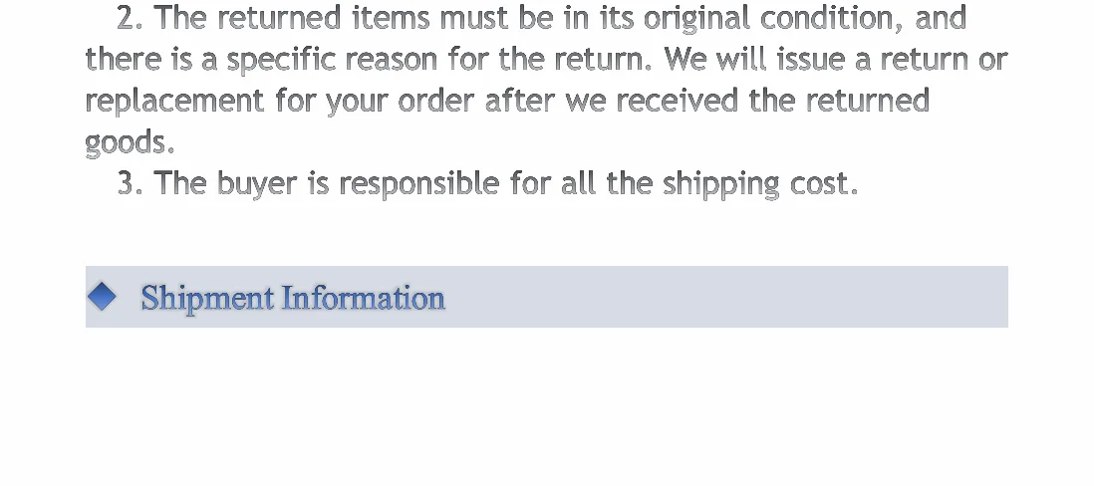1094x486 pixels.
Task: Click the words "your order"
Action: pos(402,102)
